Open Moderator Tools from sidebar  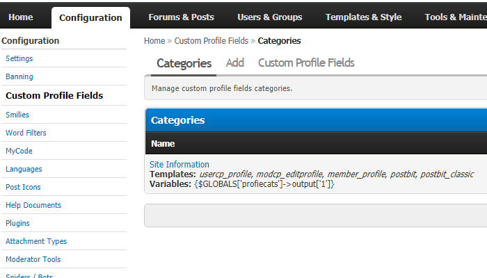pyautogui.click(x=33, y=259)
